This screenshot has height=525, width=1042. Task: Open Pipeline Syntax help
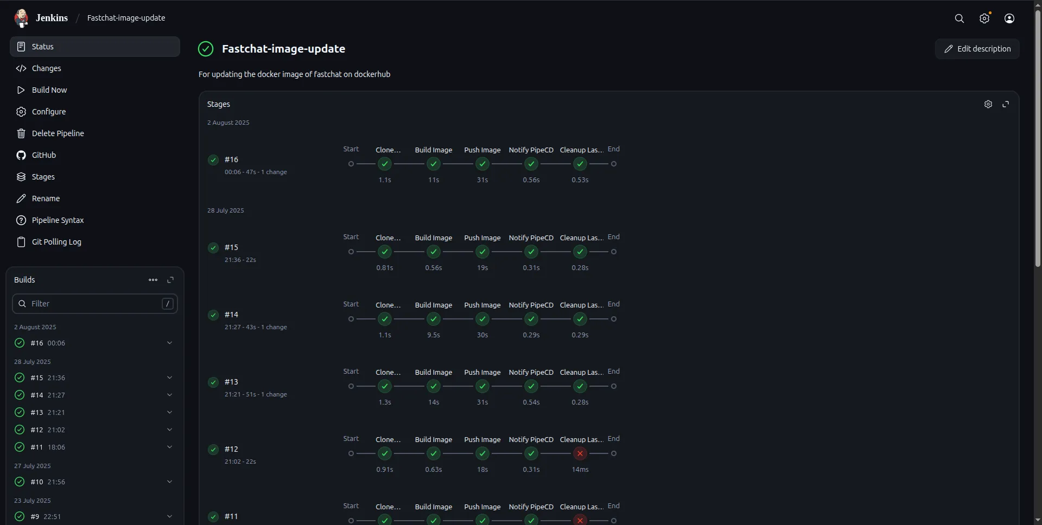95,220
